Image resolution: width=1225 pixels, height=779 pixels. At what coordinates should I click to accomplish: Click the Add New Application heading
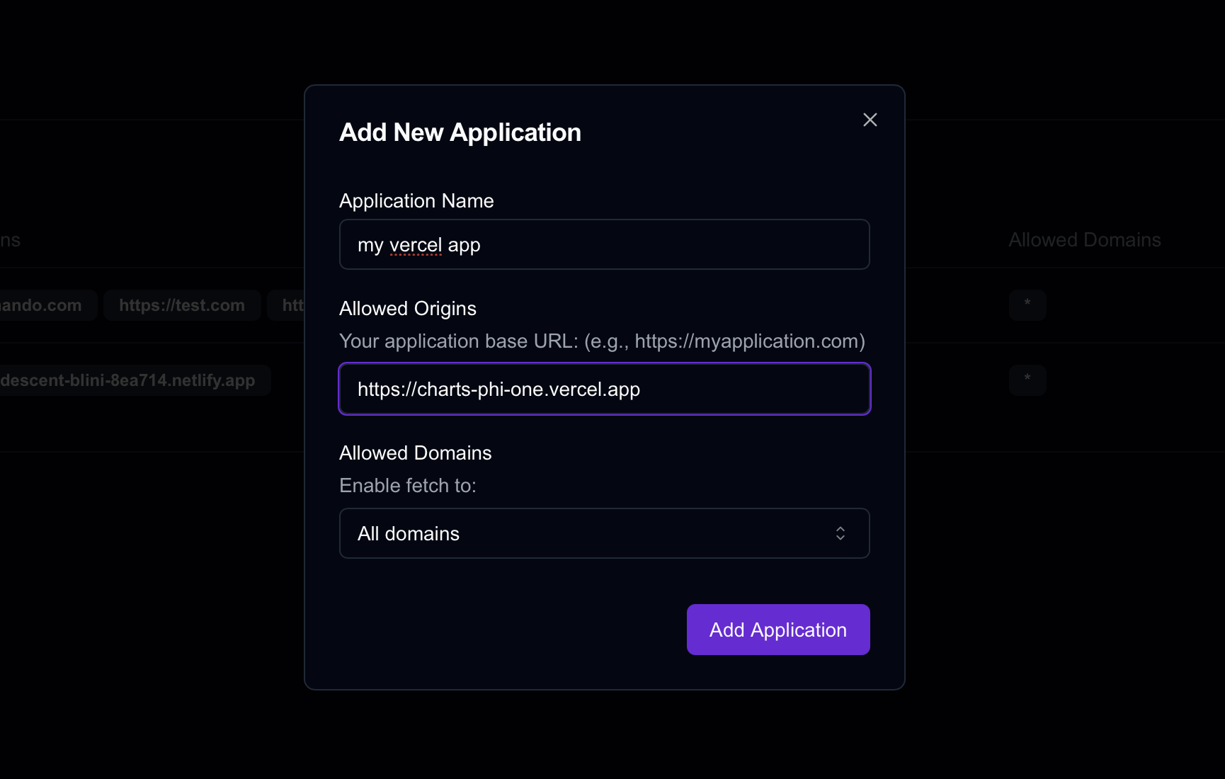(460, 132)
